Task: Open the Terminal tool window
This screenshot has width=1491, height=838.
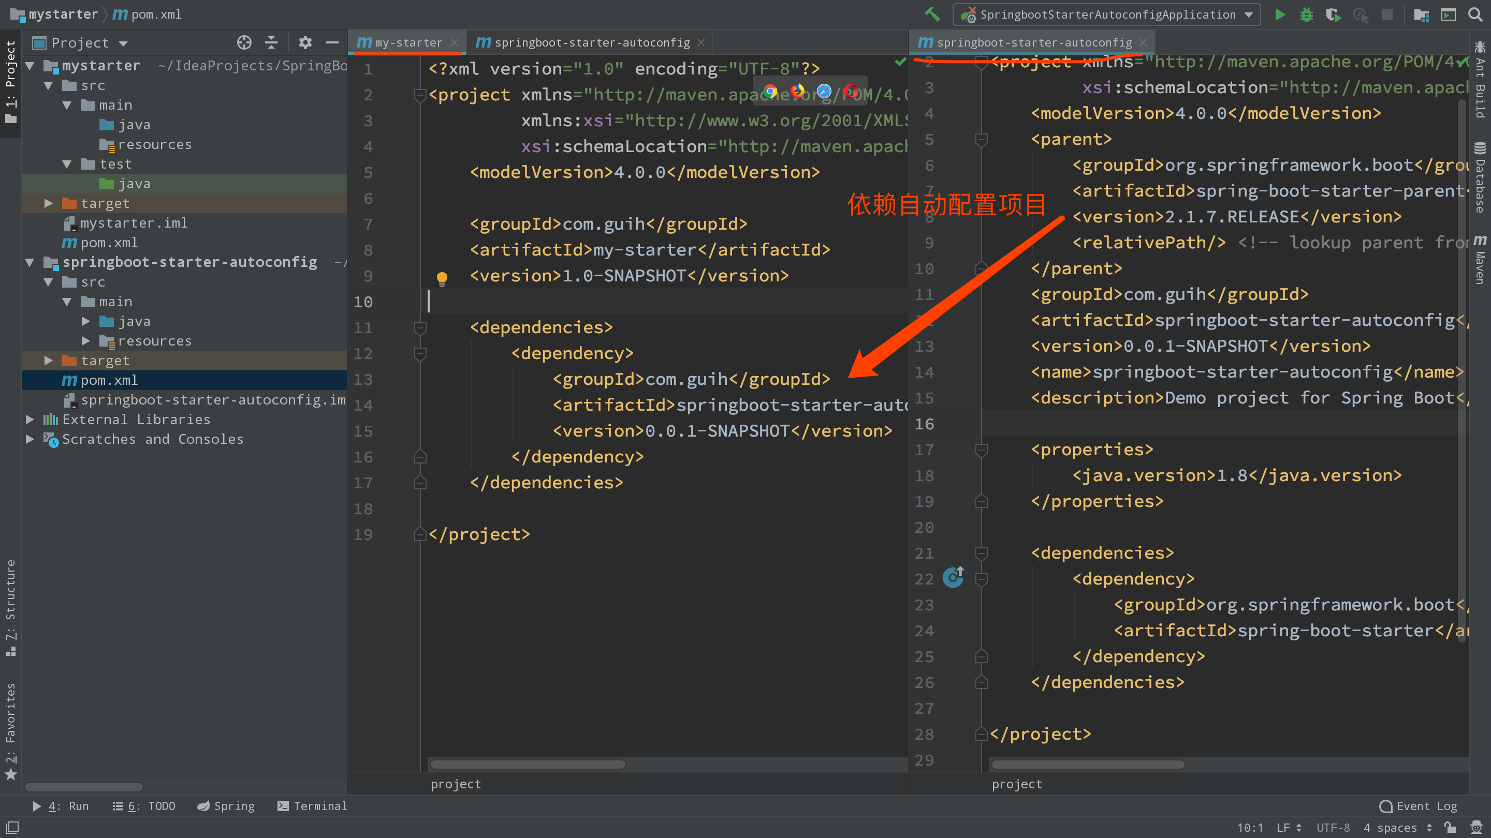Action: (x=313, y=805)
